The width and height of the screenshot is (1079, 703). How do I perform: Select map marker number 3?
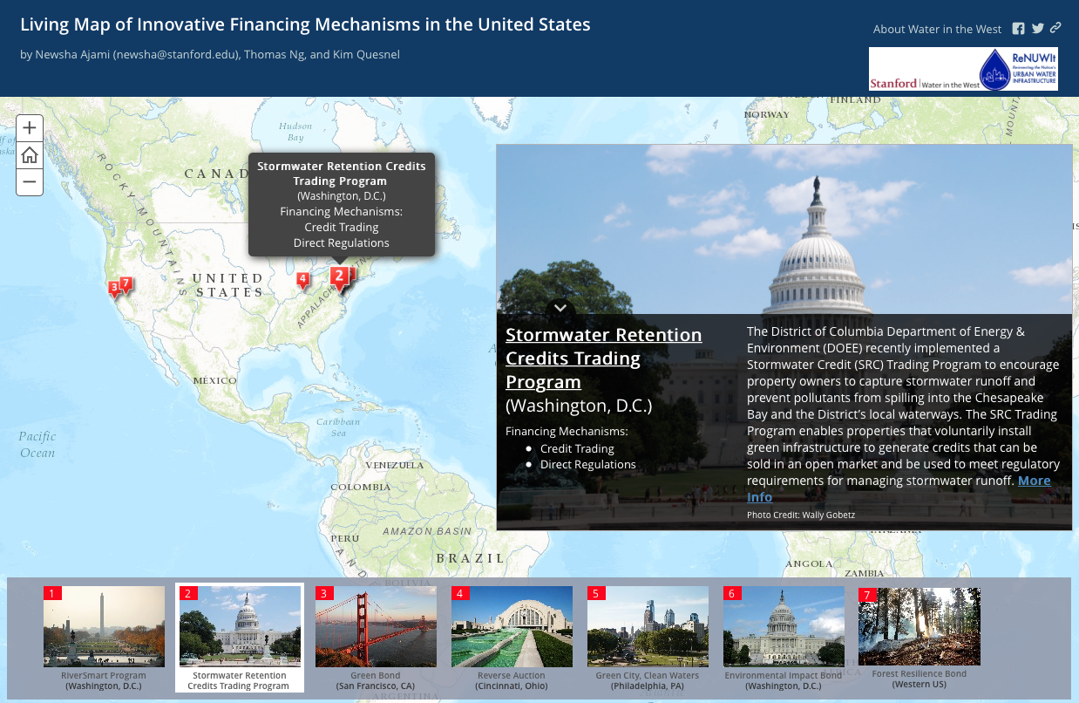click(113, 287)
